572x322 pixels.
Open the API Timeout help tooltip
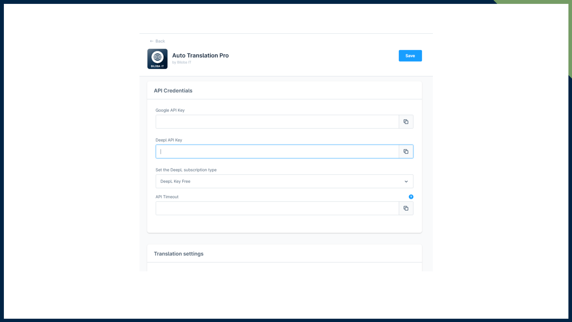coord(411,197)
